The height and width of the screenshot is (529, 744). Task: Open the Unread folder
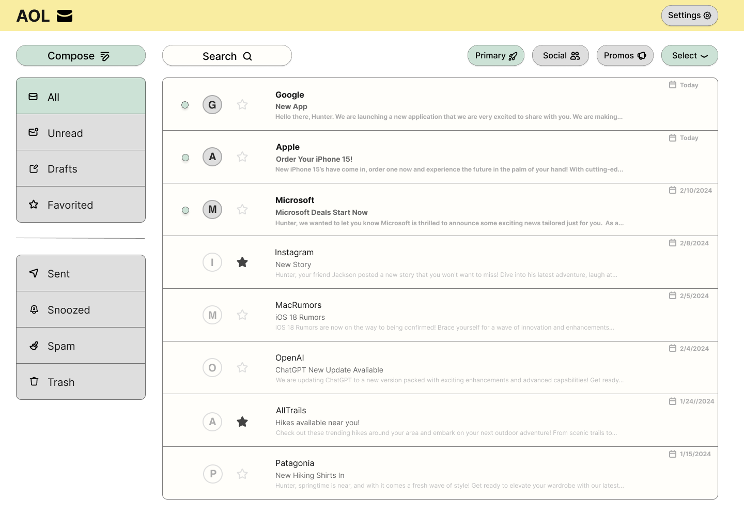pyautogui.click(x=81, y=132)
